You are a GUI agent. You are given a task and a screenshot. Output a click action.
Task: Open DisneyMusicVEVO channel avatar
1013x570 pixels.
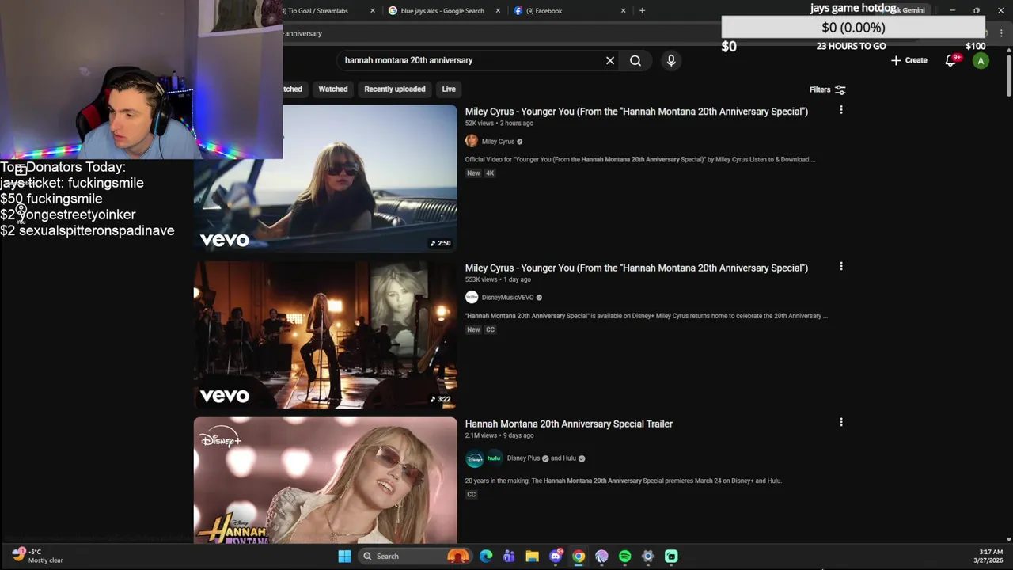472,297
